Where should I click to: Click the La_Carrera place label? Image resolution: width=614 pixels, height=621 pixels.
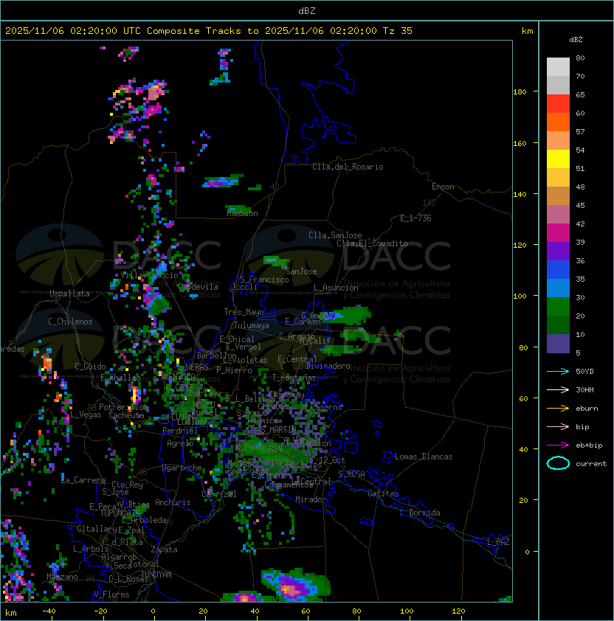(83, 480)
